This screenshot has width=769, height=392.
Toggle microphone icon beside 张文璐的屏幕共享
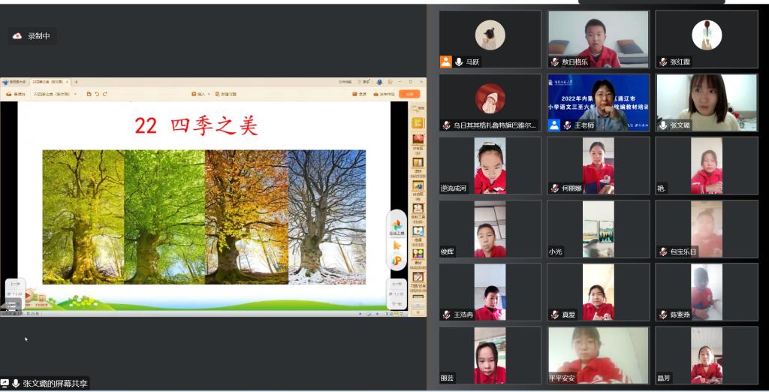(16, 384)
